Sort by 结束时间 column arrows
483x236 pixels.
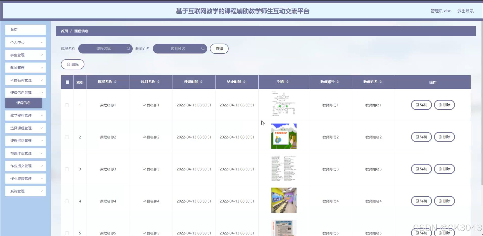[244, 82]
